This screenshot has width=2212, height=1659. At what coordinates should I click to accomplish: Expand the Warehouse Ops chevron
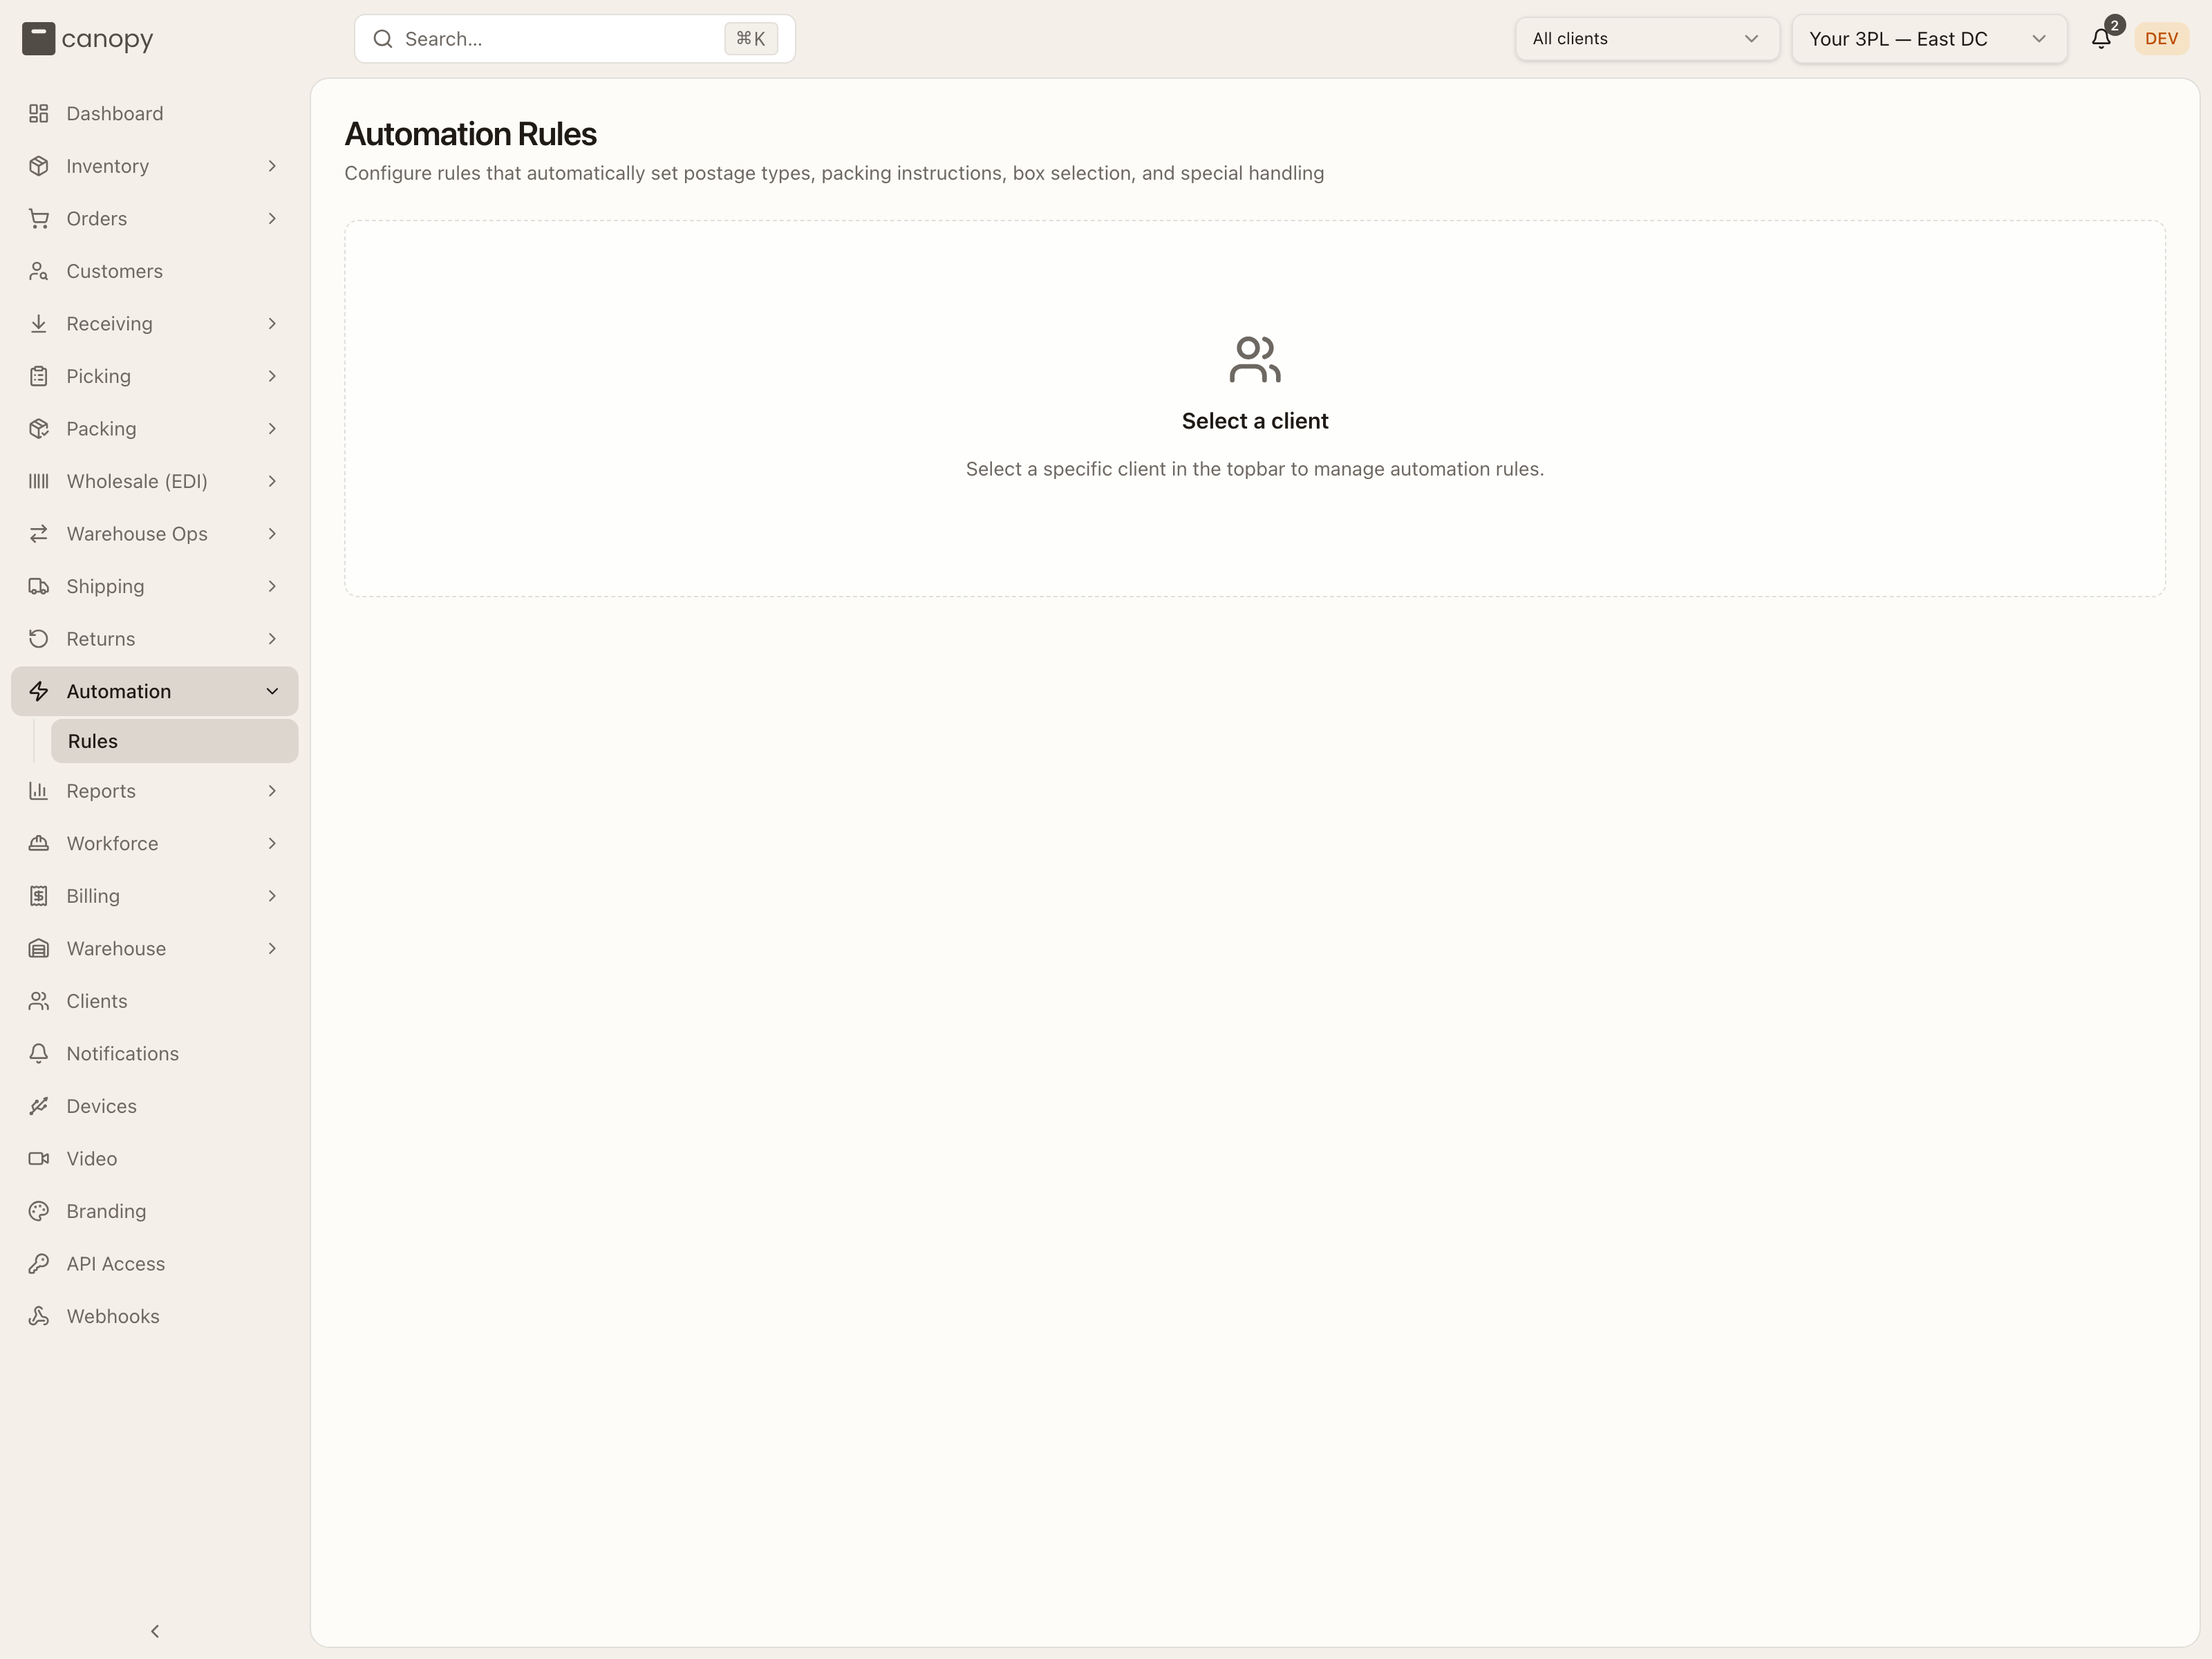pos(272,533)
